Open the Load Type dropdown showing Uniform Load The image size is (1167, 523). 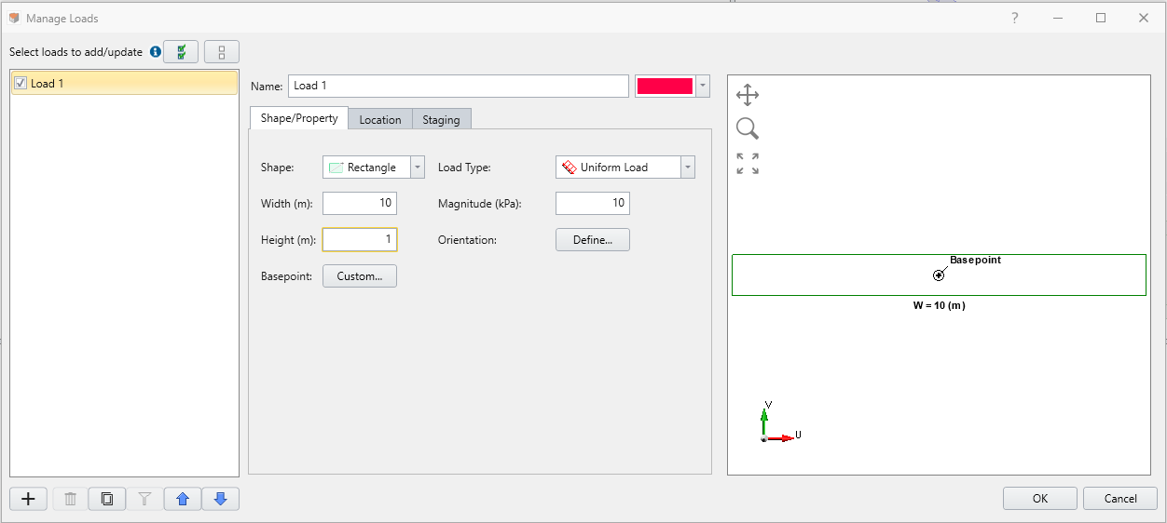[x=625, y=168]
